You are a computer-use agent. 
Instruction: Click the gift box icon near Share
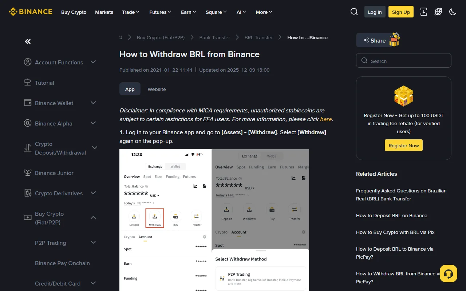[x=395, y=40]
